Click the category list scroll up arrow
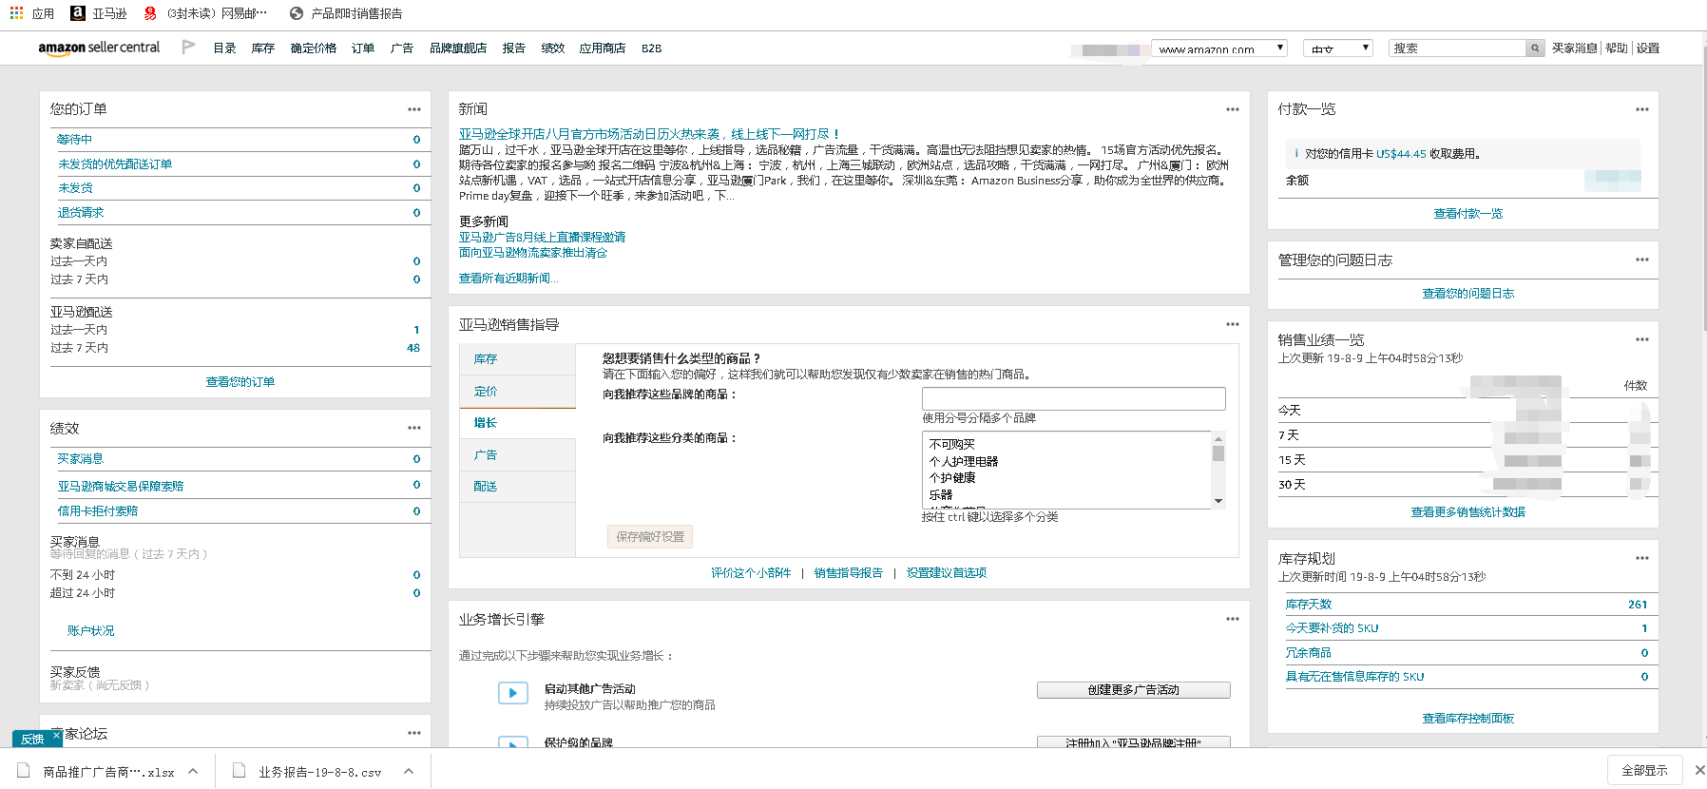1707x789 pixels. coord(1218,438)
